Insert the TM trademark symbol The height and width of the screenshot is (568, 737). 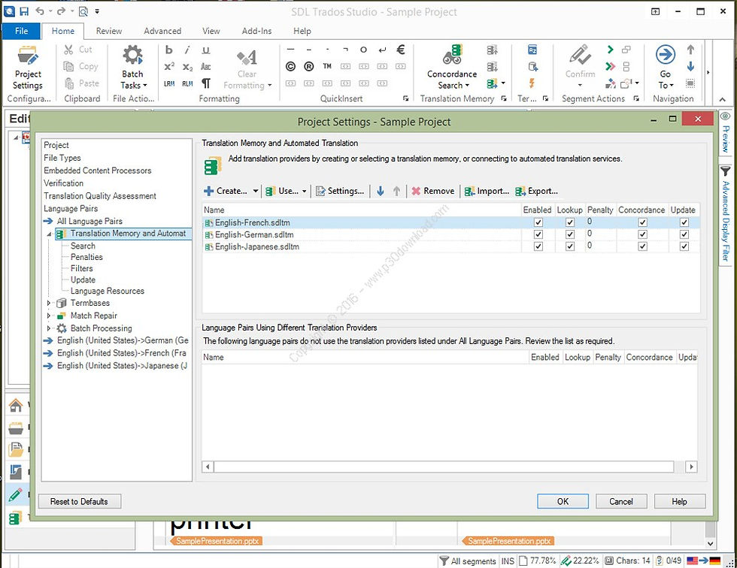327,66
